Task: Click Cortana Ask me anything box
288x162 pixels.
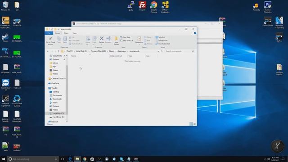Action: pyautogui.click(x=33, y=159)
